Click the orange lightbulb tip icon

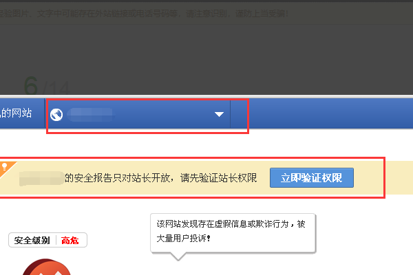coord(6,168)
